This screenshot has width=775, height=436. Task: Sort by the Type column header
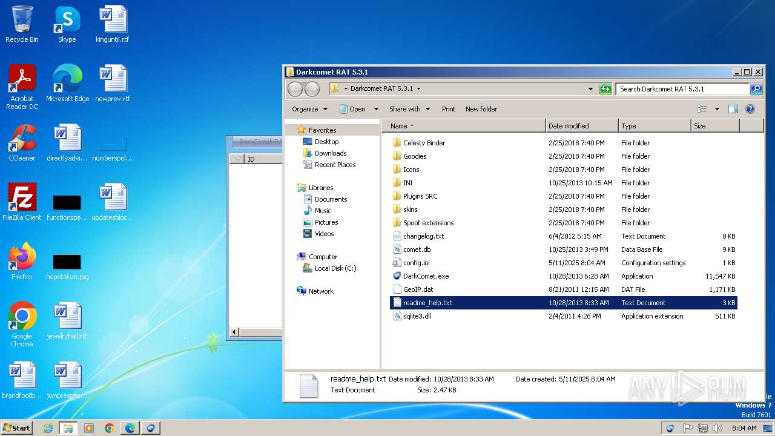pos(655,126)
